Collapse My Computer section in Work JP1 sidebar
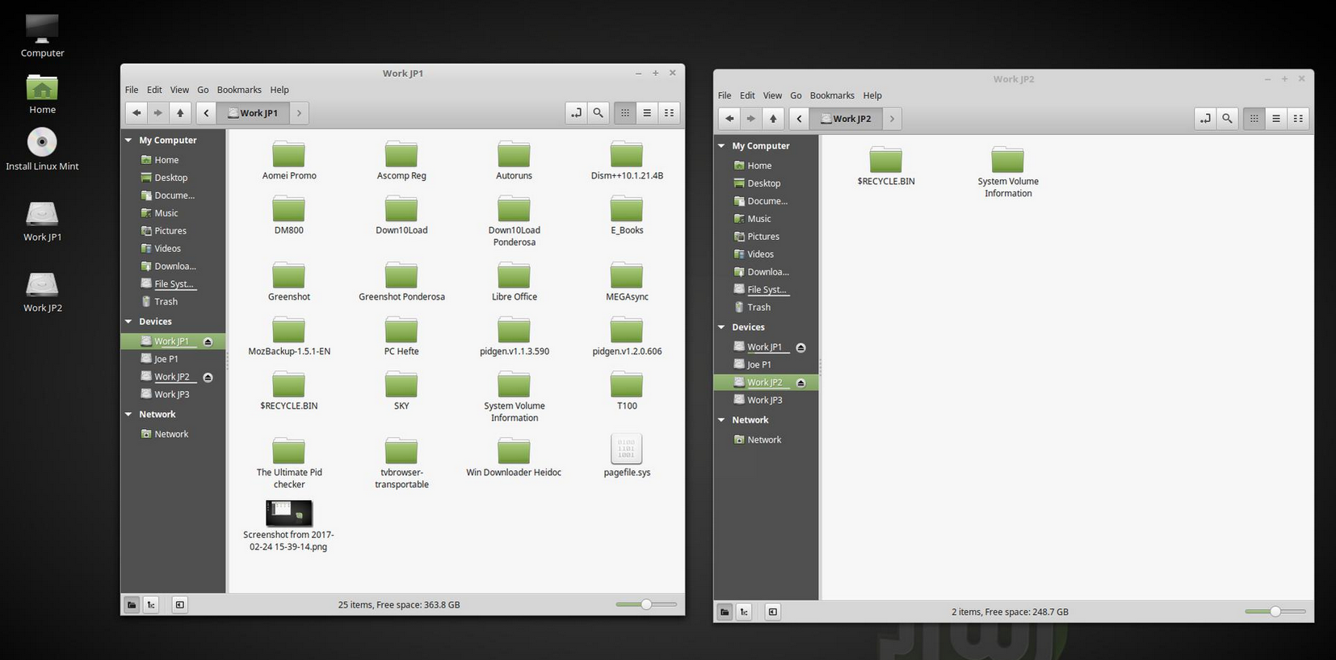This screenshot has height=660, width=1336. coord(128,140)
